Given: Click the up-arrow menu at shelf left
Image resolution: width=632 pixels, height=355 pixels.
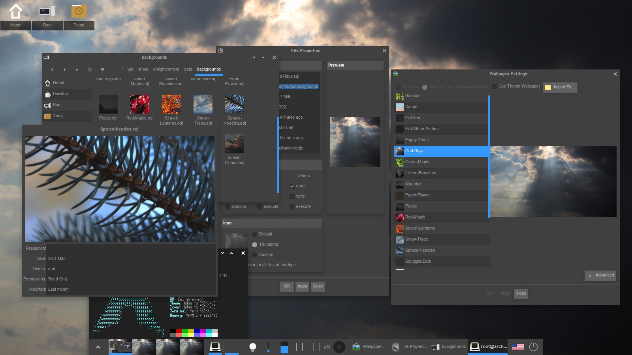Looking at the screenshot, I should pyautogui.click(x=98, y=347).
